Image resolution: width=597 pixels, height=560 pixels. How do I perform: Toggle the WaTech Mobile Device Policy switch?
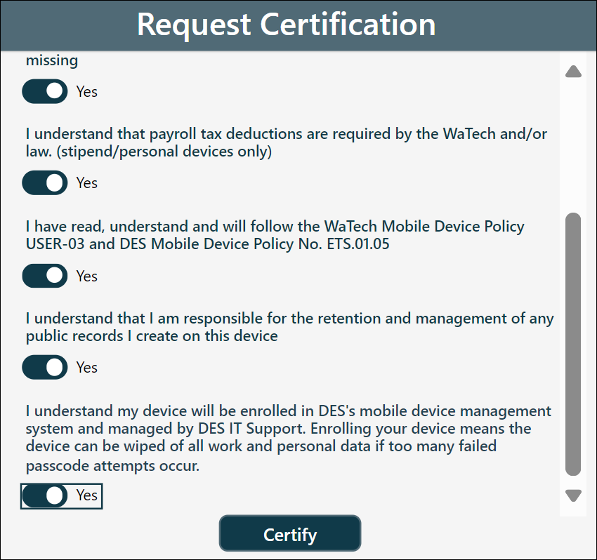point(45,276)
